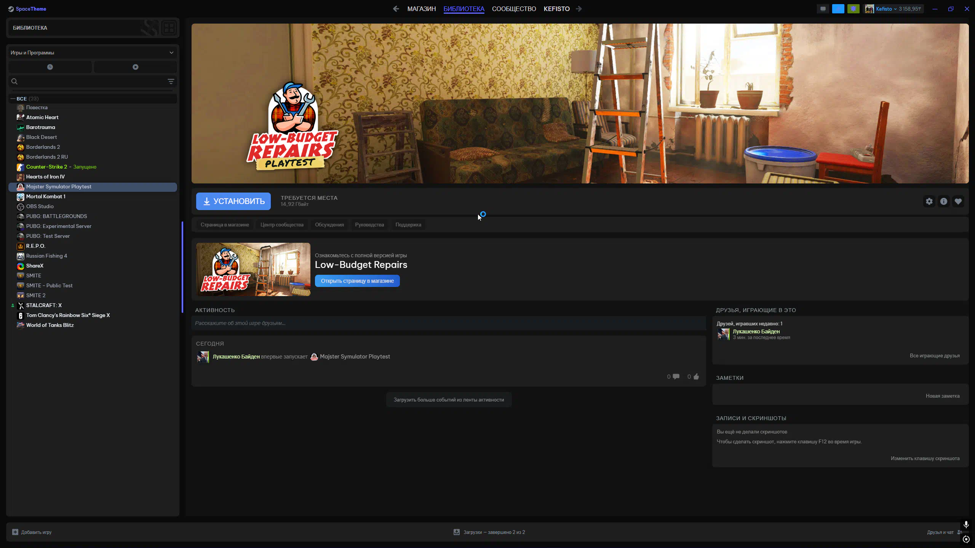Screen dimensions: 975x548
Task: Go forward with the right navigation arrow
Action: click(x=579, y=9)
